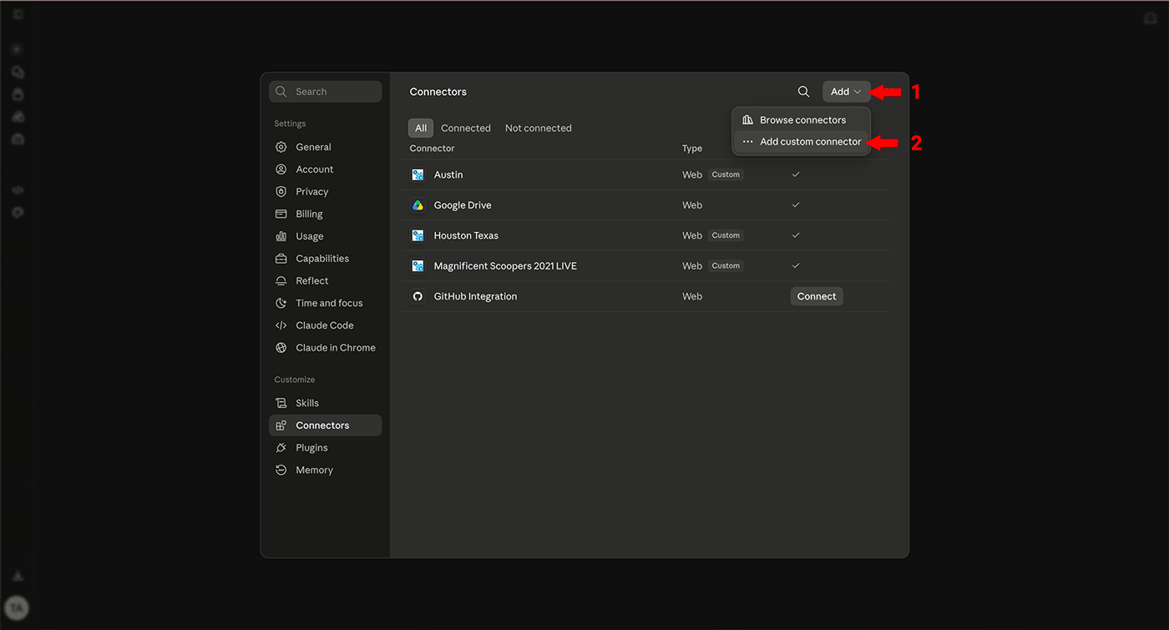Click the Custom badge in Austin row
This screenshot has height=630, width=1169.
coord(726,175)
